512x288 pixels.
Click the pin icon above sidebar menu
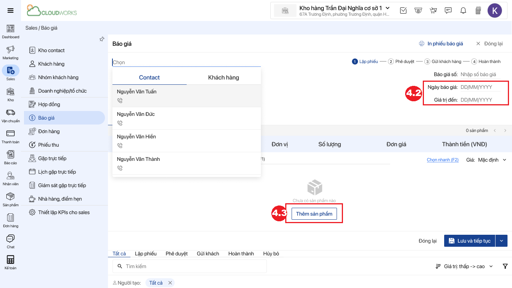pos(102,39)
